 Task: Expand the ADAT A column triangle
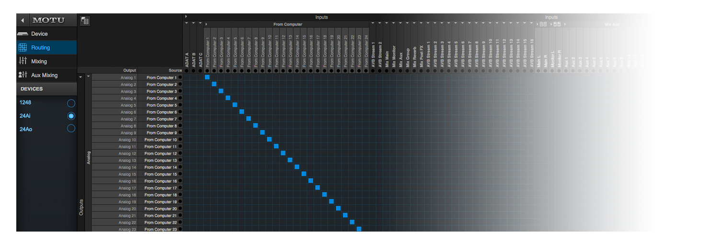pyautogui.click(x=186, y=23)
